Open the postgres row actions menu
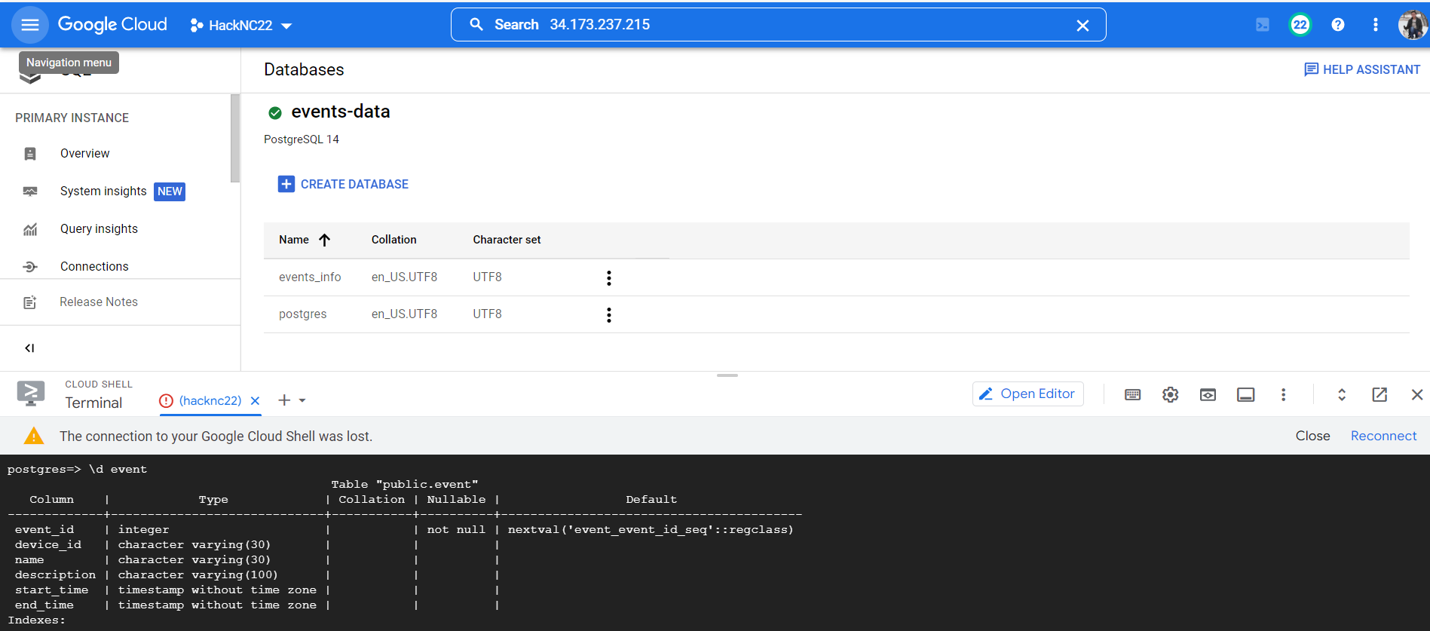Viewport: 1430px width, 631px height. coord(609,314)
